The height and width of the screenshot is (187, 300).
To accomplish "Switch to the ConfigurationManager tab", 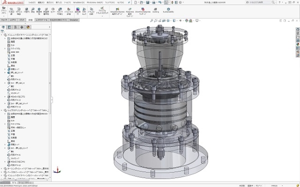I will coord(15,27).
